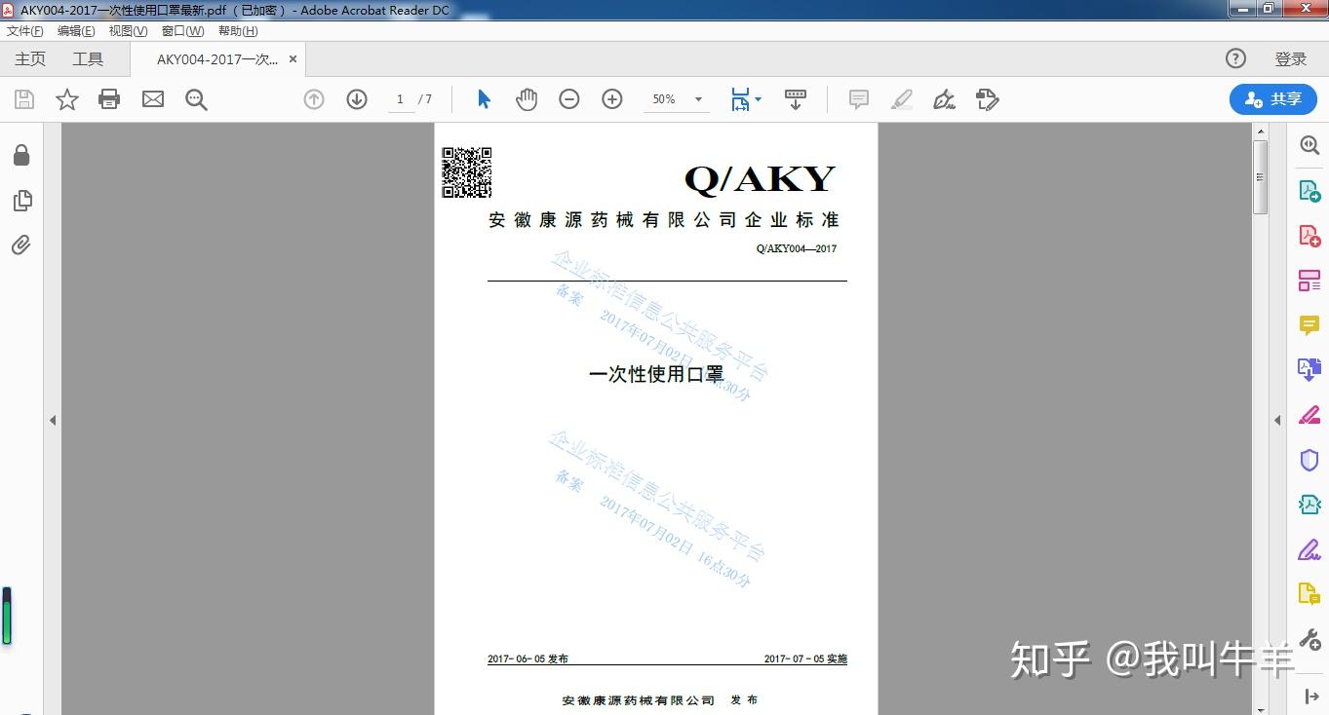Go to previous page arrow
The image size is (1329, 715).
(x=314, y=99)
